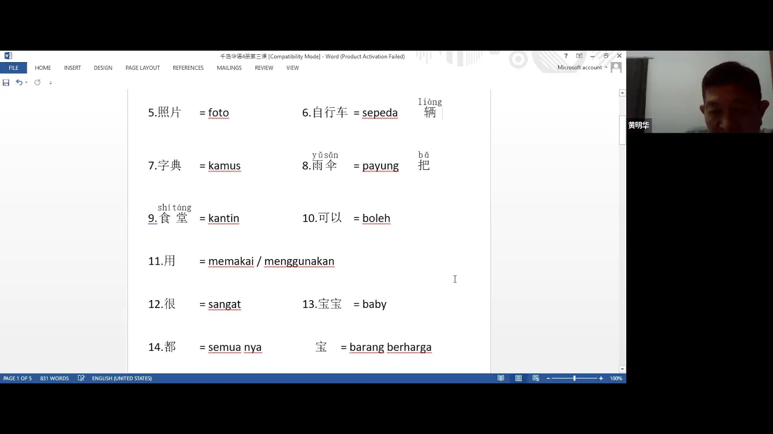Open the VIEW ribbon tab
The height and width of the screenshot is (434, 773).
tap(293, 68)
